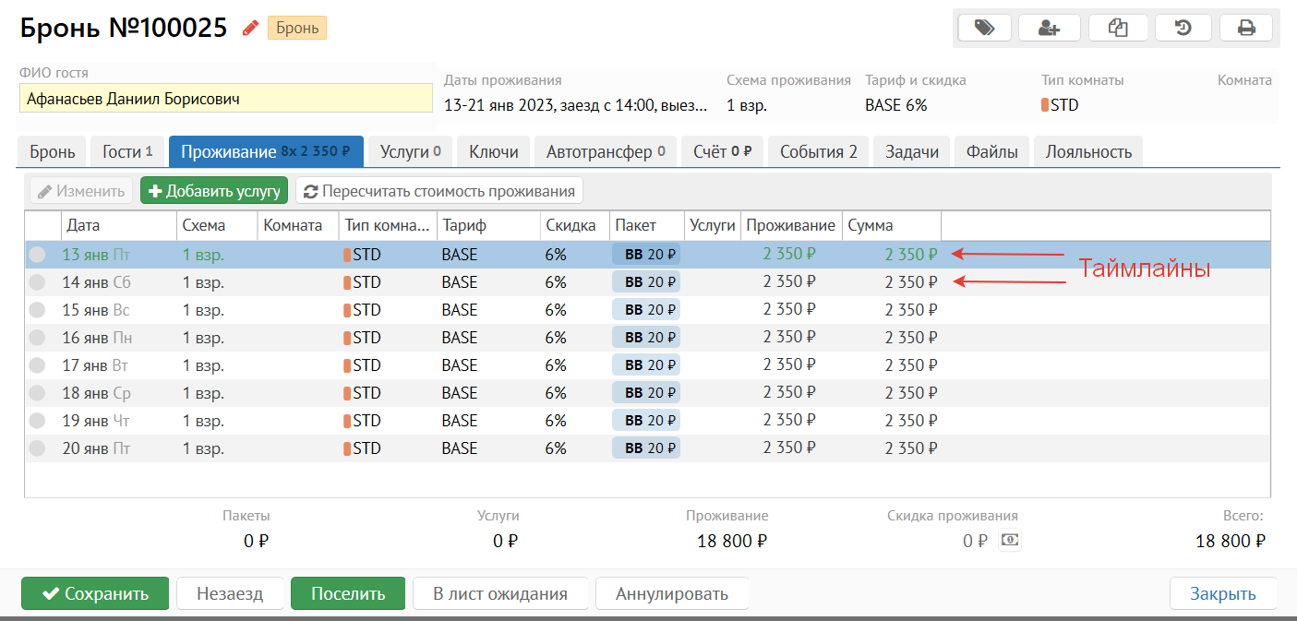Click the tag icon button

(x=984, y=28)
